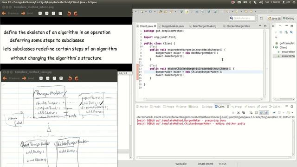Image resolution: width=297 pixels, height=167 pixels.
Task: Rotate image clockwise in template_method_intent viewer
Action: (x=76, y=13)
